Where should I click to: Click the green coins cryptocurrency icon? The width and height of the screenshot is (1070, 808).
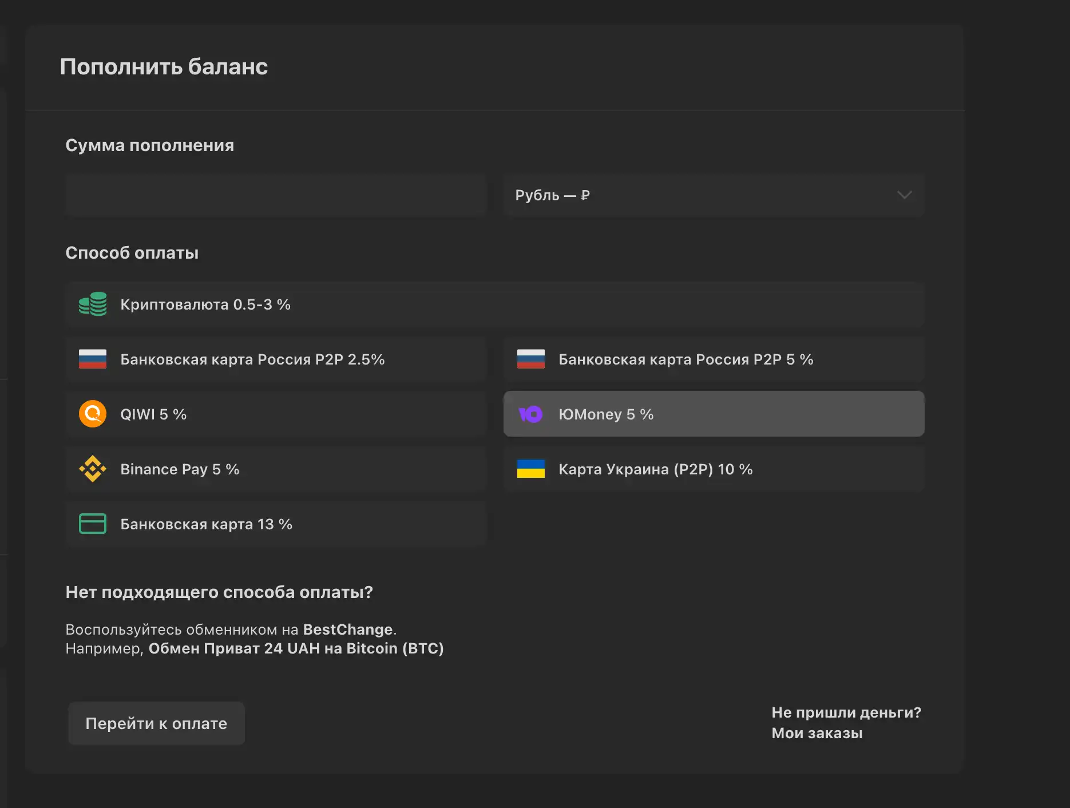[x=93, y=304]
